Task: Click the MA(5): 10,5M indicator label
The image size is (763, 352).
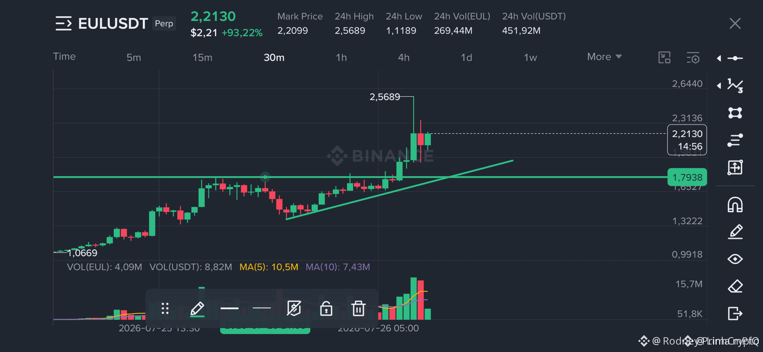Action: [269, 267]
